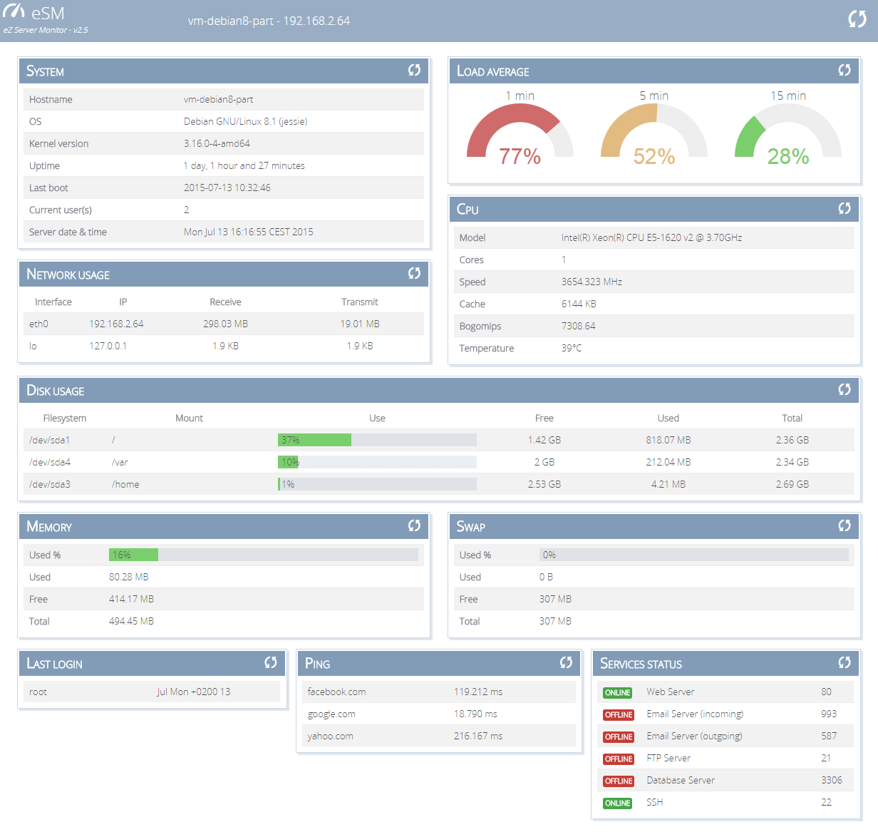Screen dimensions: 878x832
Task: Refresh the Last Login panel
Action: point(271,662)
